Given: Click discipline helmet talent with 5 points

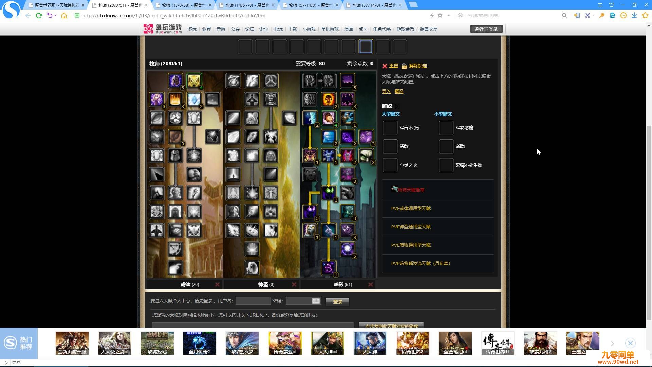Looking at the screenshot, I should tap(176, 81).
